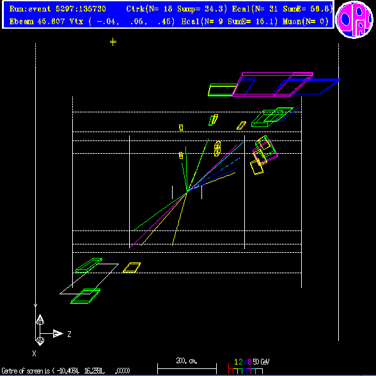The height and width of the screenshot is (376, 376).
Task: Click the Muon(N= 0) indicator
Action: click(x=306, y=22)
